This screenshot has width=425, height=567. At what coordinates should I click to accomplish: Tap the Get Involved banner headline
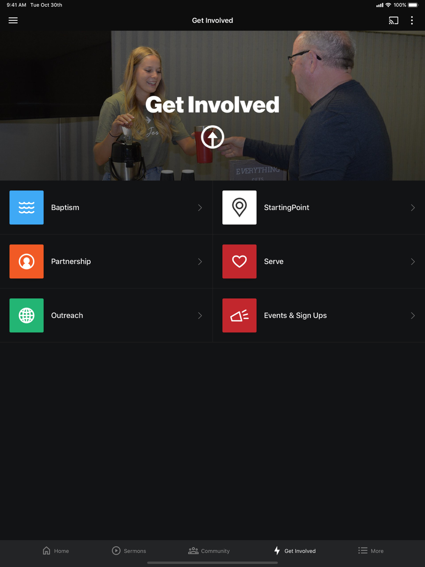[212, 105]
